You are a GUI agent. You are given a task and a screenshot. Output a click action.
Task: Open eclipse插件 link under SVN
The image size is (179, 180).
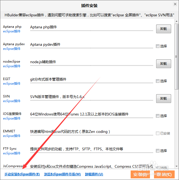click(12, 101)
